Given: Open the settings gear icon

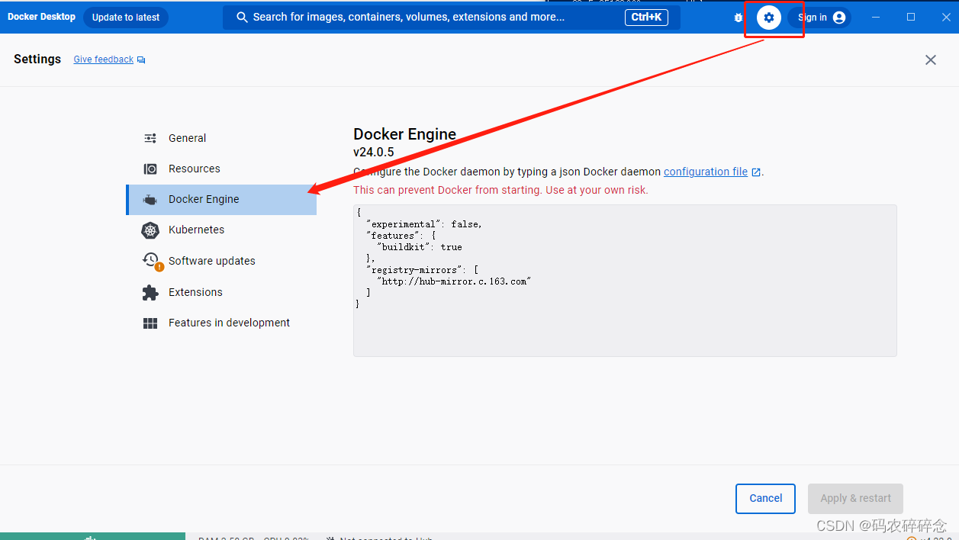Looking at the screenshot, I should pos(768,18).
